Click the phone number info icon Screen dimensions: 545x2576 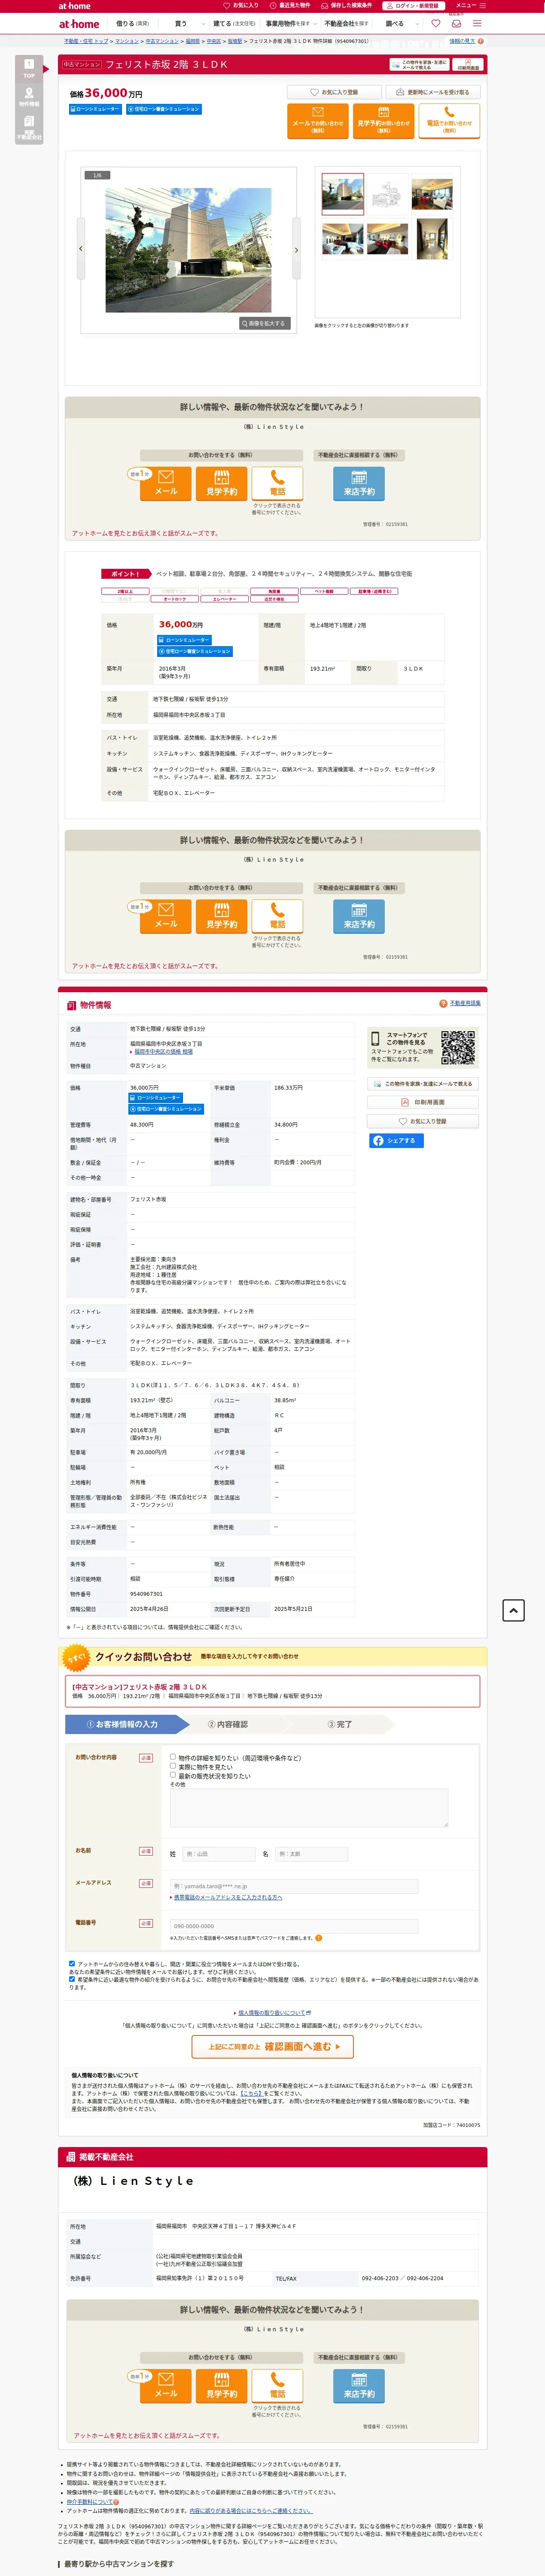(x=319, y=1938)
